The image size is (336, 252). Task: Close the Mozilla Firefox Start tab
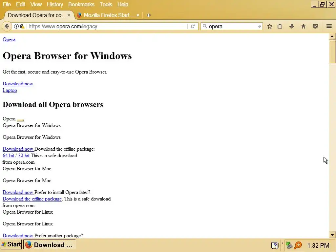pyautogui.click(x=138, y=15)
